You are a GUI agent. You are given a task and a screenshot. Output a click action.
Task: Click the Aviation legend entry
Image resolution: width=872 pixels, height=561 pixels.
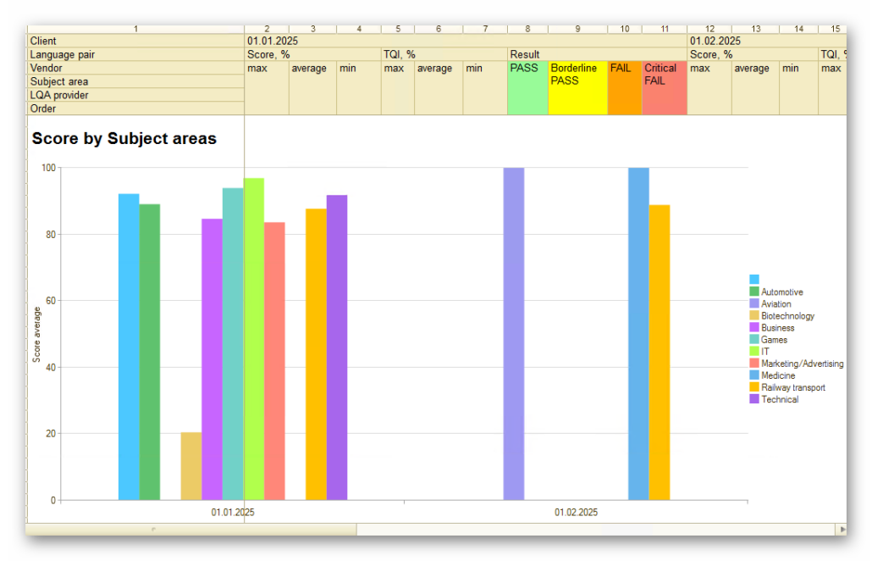[775, 304]
